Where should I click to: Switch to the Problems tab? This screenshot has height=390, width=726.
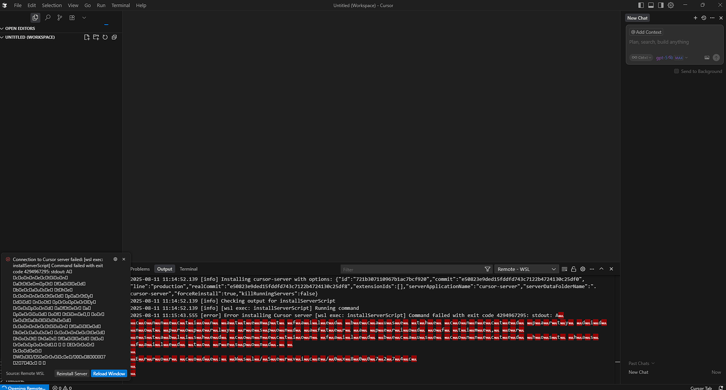click(140, 269)
